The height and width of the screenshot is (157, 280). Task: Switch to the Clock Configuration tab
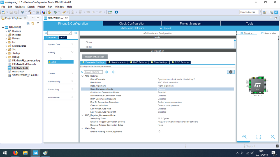point(132,23)
